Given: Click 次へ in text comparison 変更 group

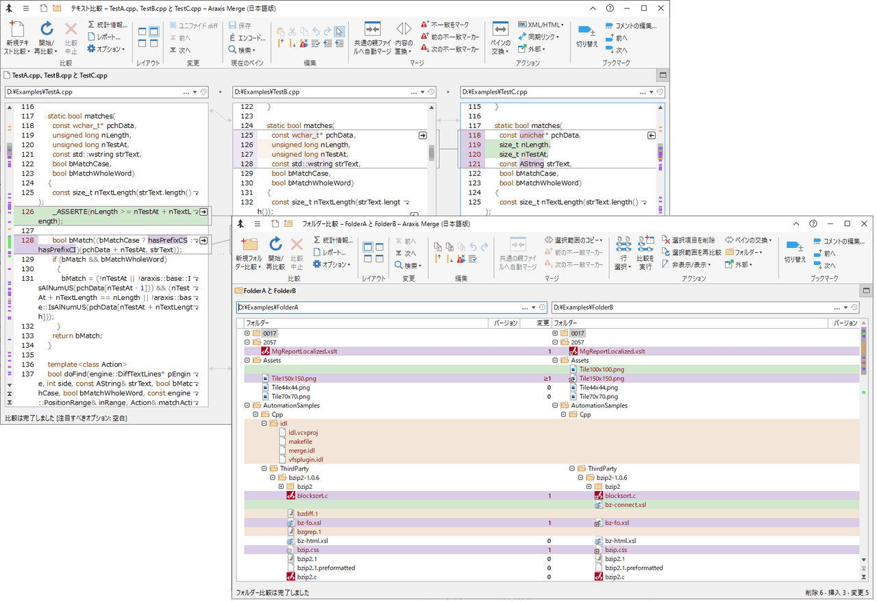Looking at the screenshot, I should (x=180, y=50).
